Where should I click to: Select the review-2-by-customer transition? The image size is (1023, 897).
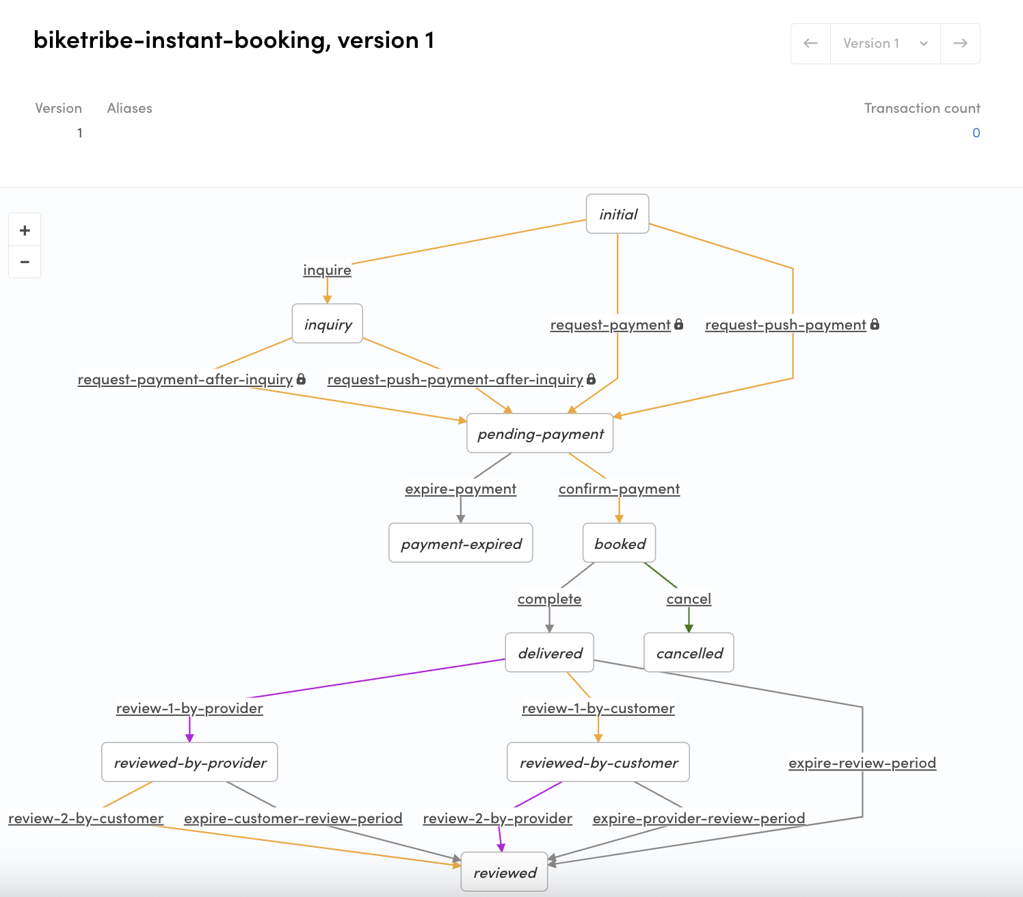click(85, 818)
